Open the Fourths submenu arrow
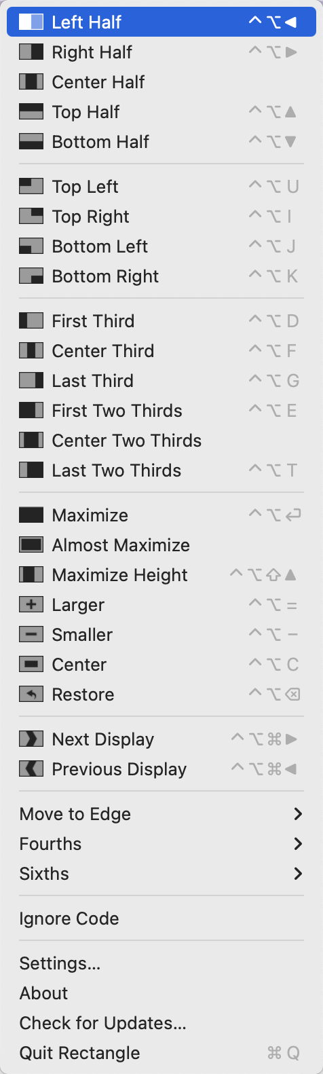This screenshot has height=1074, width=323. coord(298,844)
